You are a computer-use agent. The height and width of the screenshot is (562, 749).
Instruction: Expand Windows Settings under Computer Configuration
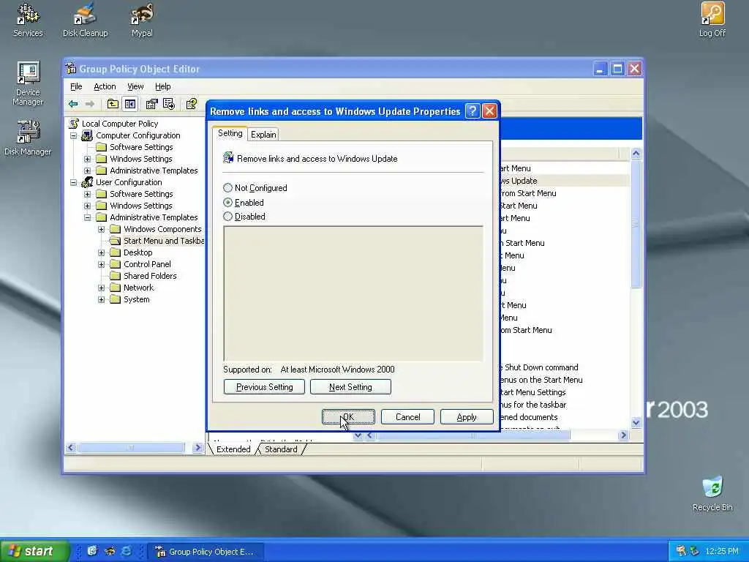(x=88, y=159)
